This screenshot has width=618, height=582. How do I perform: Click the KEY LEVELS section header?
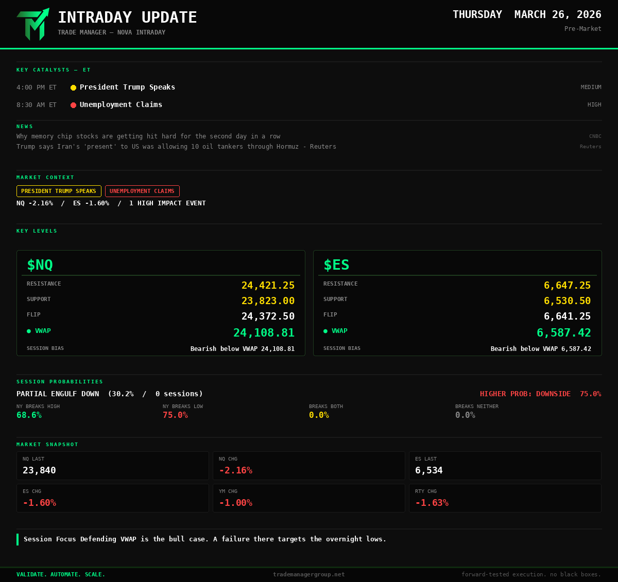(x=37, y=231)
